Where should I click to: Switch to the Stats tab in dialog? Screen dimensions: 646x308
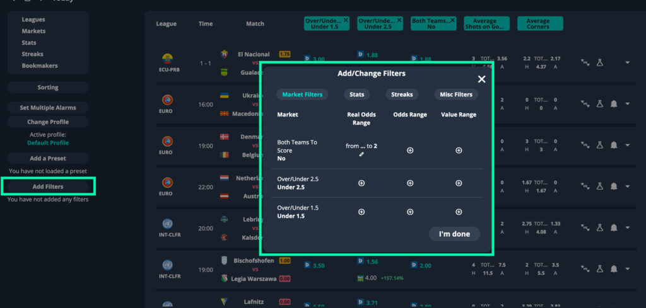click(x=357, y=94)
